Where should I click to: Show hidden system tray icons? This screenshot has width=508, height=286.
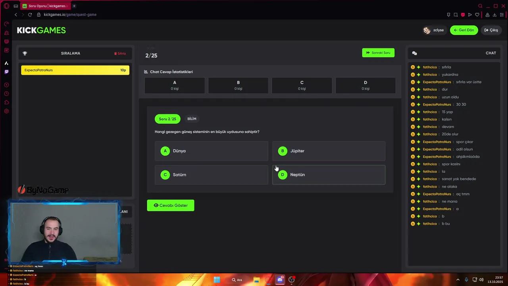tap(458, 280)
